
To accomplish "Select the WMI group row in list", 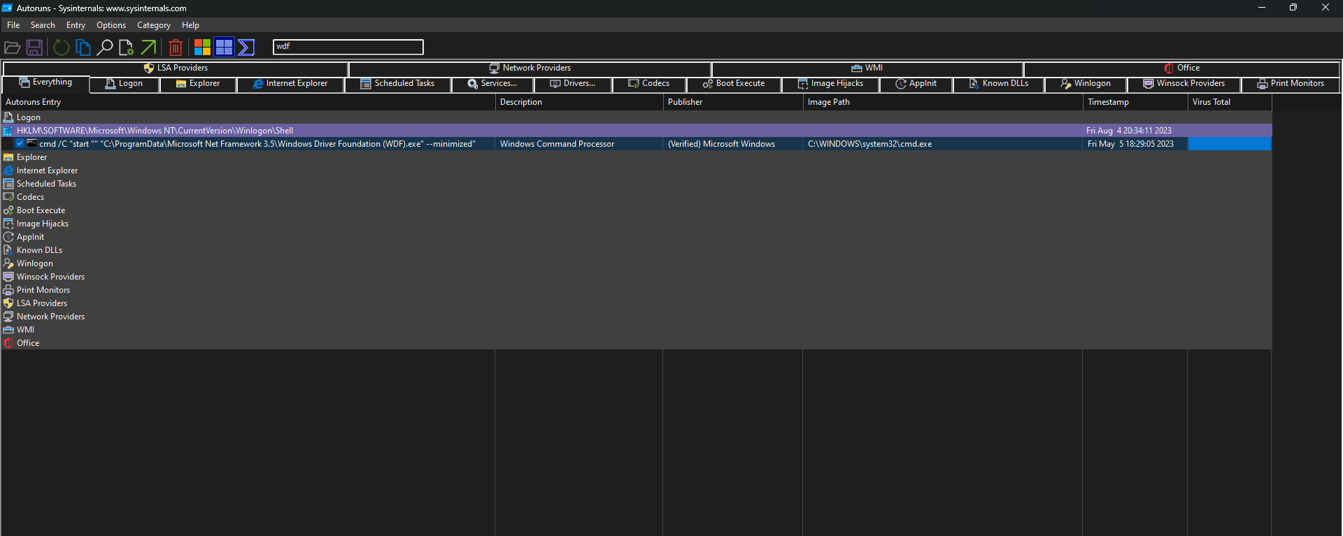I will 637,330.
